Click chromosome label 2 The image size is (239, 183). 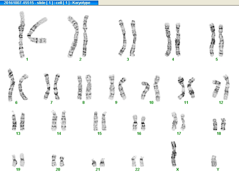pyautogui.click(x=80, y=59)
